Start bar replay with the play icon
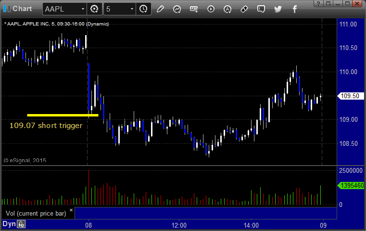The width and height of the screenshot is (366, 231). pos(211,9)
